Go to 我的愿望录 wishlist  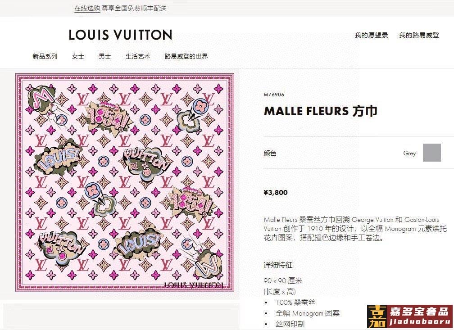371,35
